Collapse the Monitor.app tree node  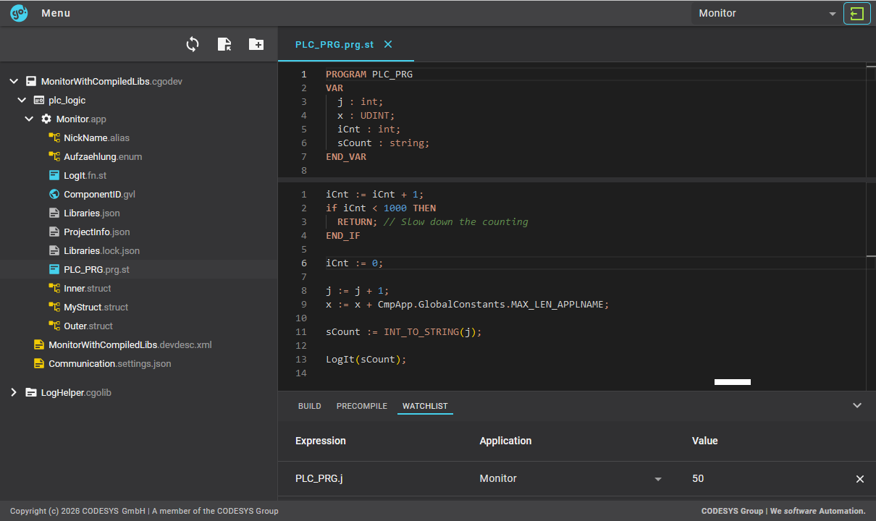[30, 119]
